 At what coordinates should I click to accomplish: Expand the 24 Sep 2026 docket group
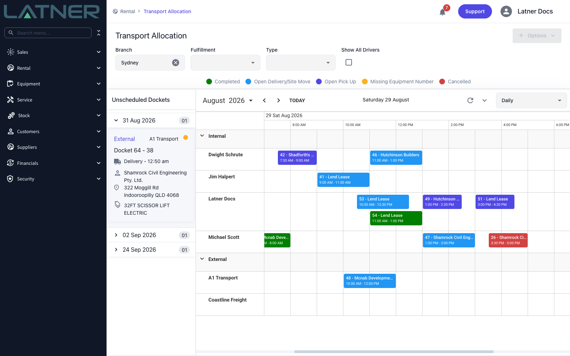tap(116, 250)
